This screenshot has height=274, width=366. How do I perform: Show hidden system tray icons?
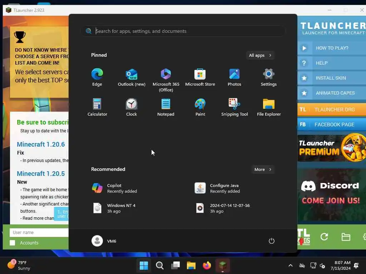point(291,265)
